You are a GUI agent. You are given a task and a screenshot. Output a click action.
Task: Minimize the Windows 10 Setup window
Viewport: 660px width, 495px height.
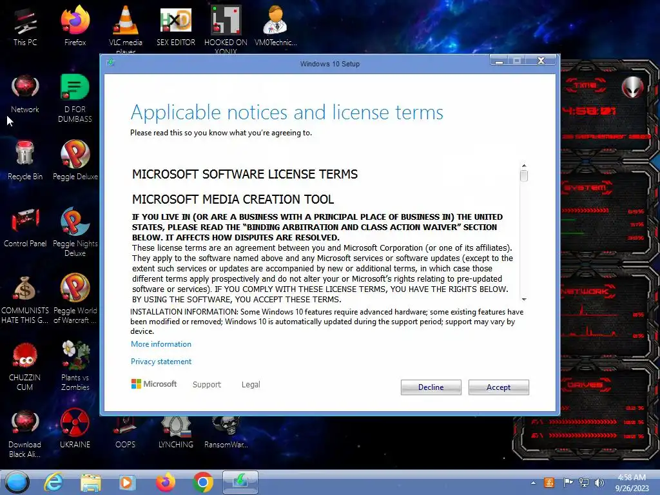[500, 61]
